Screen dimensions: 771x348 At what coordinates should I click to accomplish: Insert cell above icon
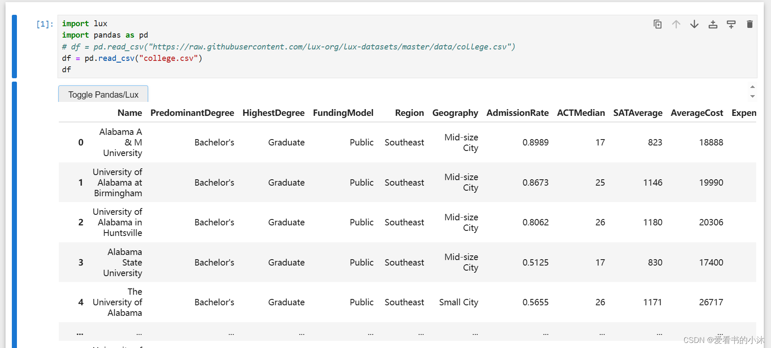pos(713,24)
